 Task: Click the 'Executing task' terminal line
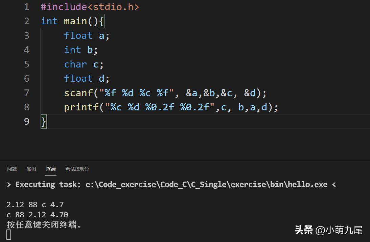pos(171,184)
